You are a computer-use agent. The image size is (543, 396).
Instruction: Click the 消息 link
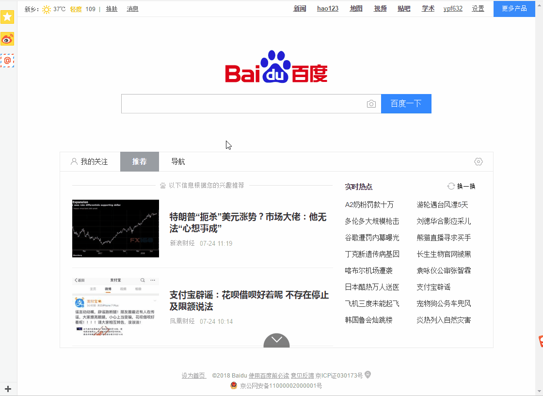click(x=132, y=9)
